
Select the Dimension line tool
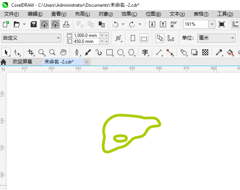(159, 52)
